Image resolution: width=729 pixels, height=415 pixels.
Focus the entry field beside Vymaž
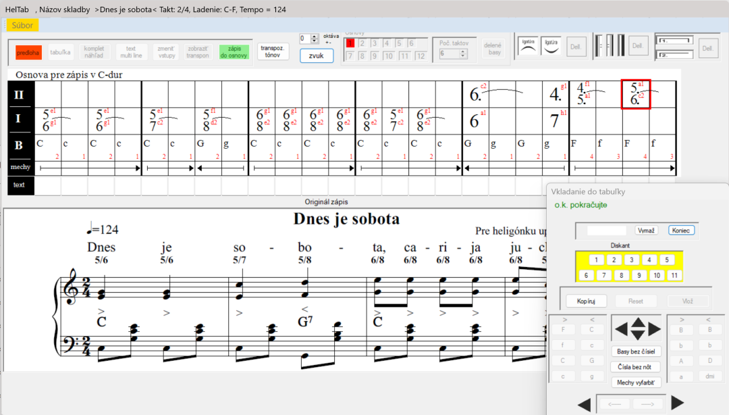coord(606,230)
